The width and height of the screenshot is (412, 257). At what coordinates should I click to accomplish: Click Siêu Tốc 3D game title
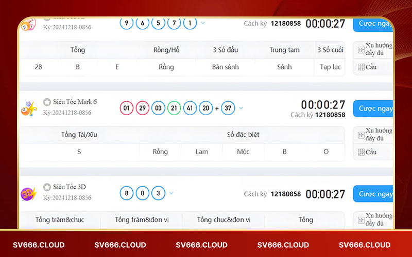(70, 187)
